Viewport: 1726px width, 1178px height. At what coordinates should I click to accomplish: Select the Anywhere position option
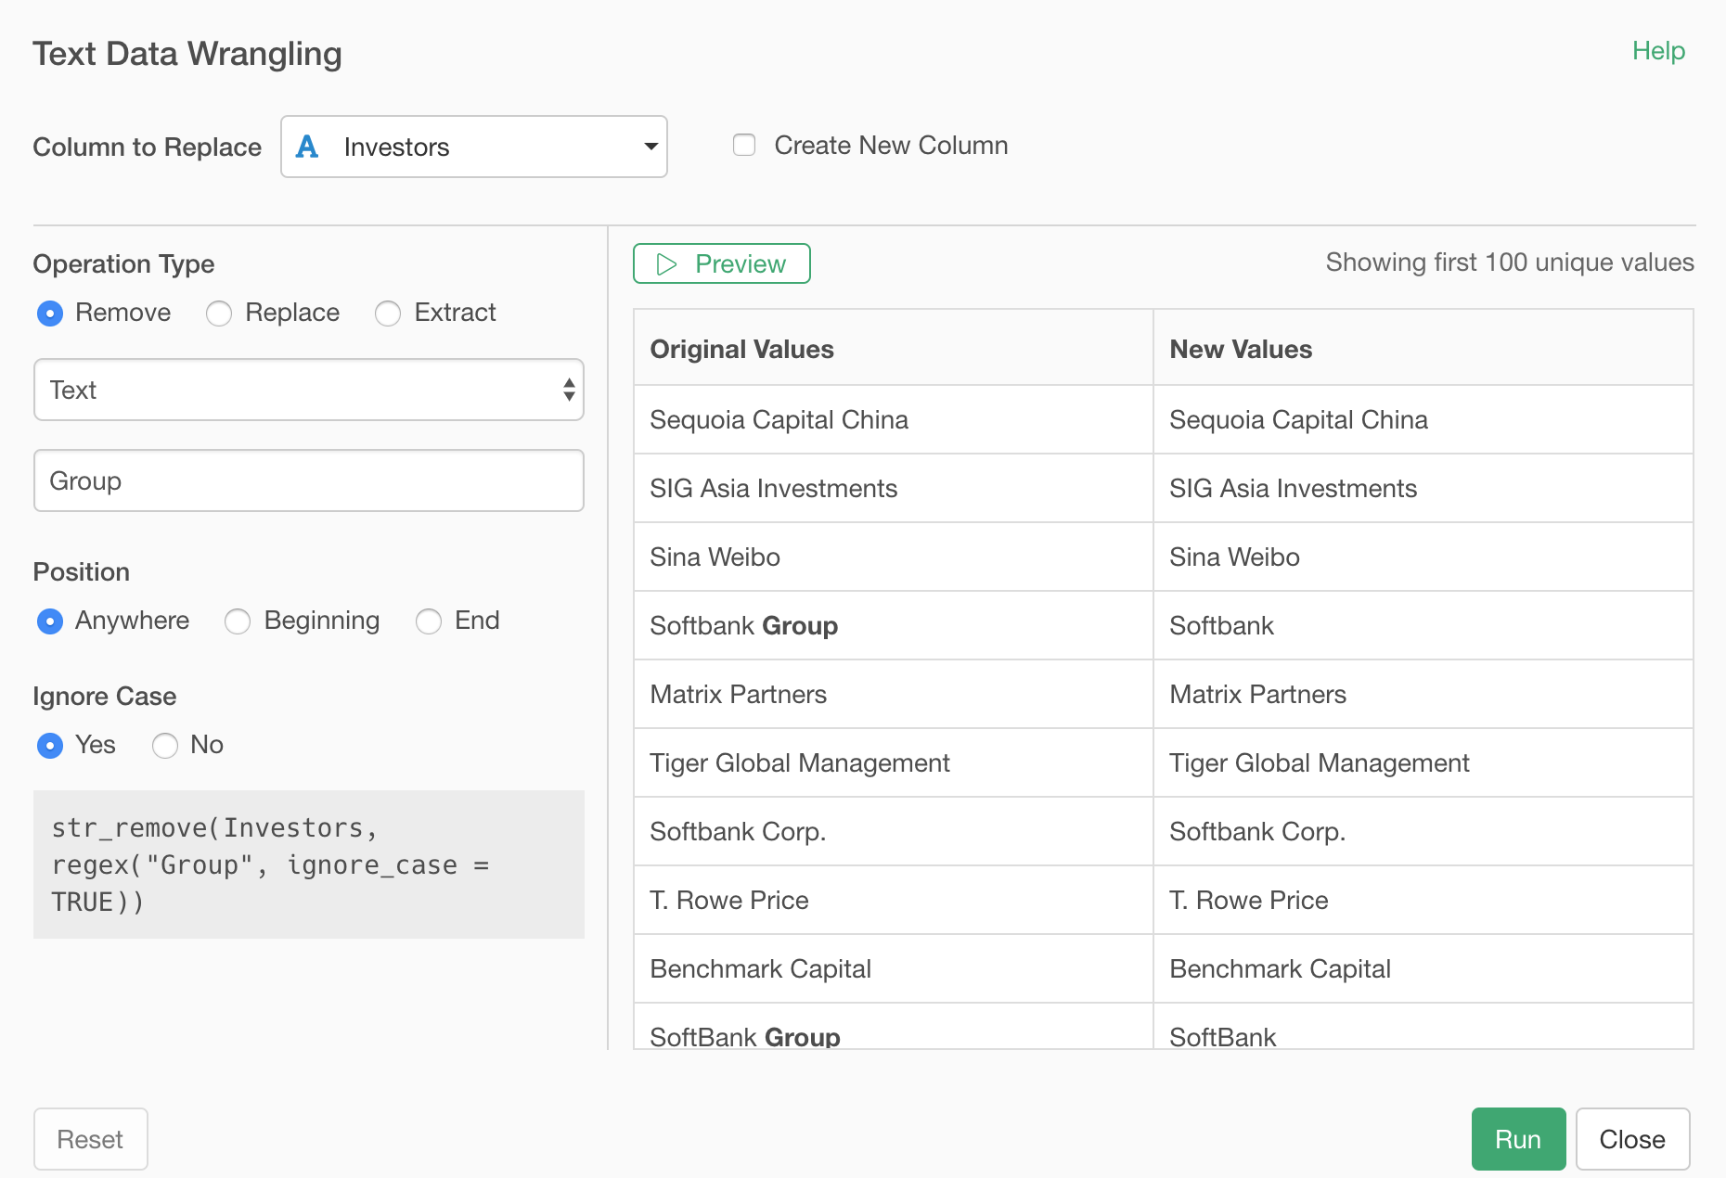click(50, 621)
